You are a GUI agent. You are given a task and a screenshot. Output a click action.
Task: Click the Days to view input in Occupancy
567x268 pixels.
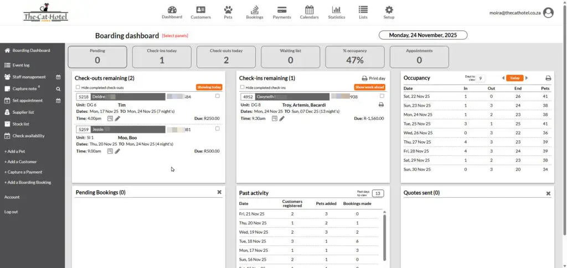[481, 78]
